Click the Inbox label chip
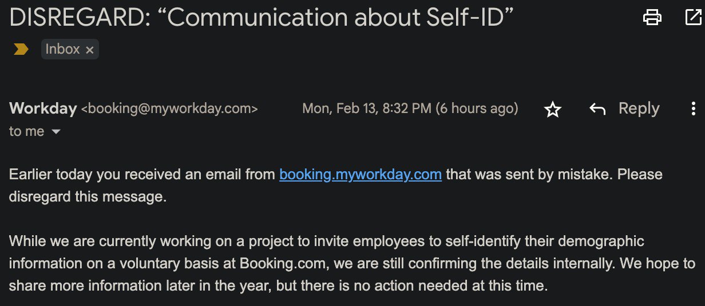Viewport: 705px width, 306px height. coord(62,49)
